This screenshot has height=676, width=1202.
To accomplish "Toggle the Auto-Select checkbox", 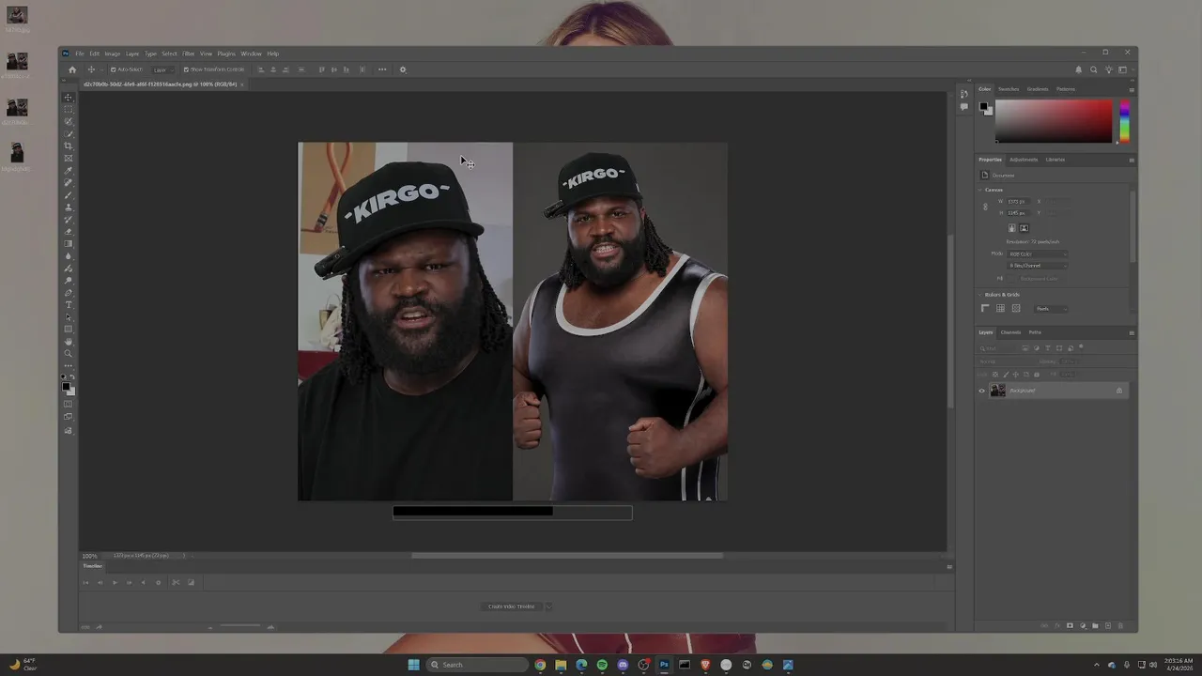I will point(114,69).
